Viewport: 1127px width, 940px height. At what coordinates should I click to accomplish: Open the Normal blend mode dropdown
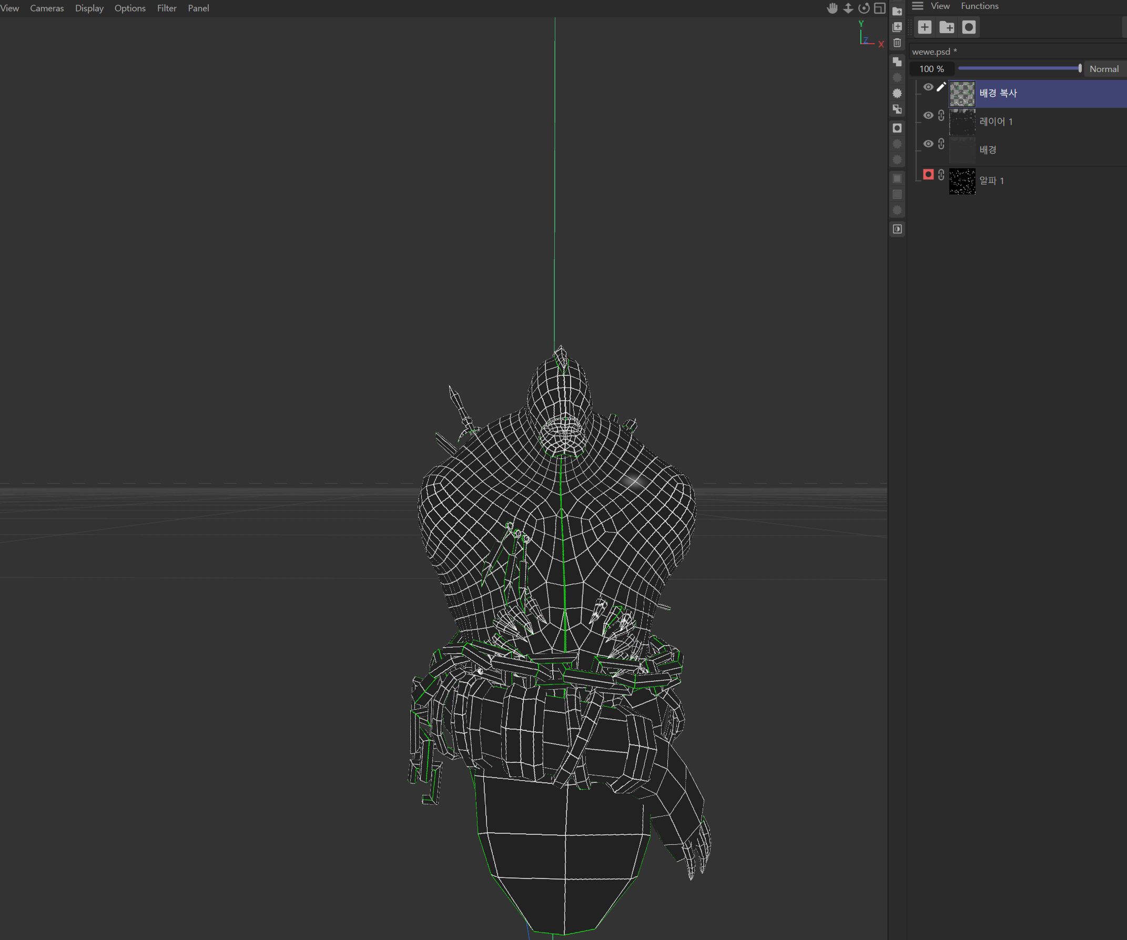(x=1105, y=69)
